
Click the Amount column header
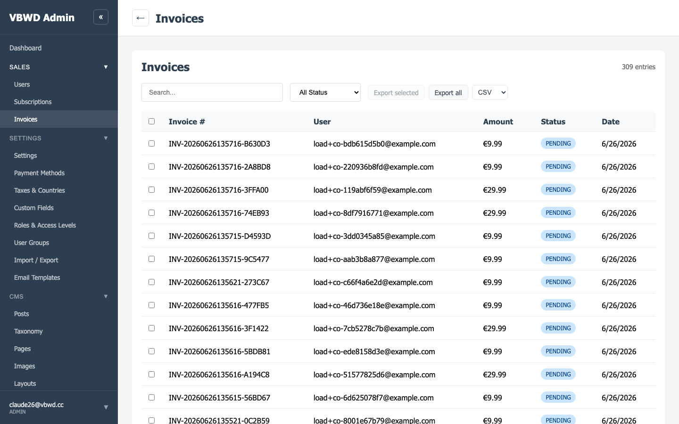pos(498,122)
